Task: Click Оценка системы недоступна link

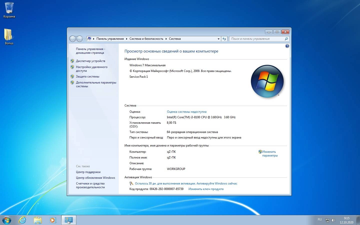Action: click(186, 112)
